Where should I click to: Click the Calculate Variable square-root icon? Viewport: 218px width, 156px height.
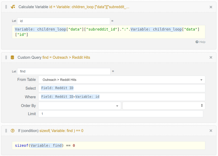[x=13, y=7]
